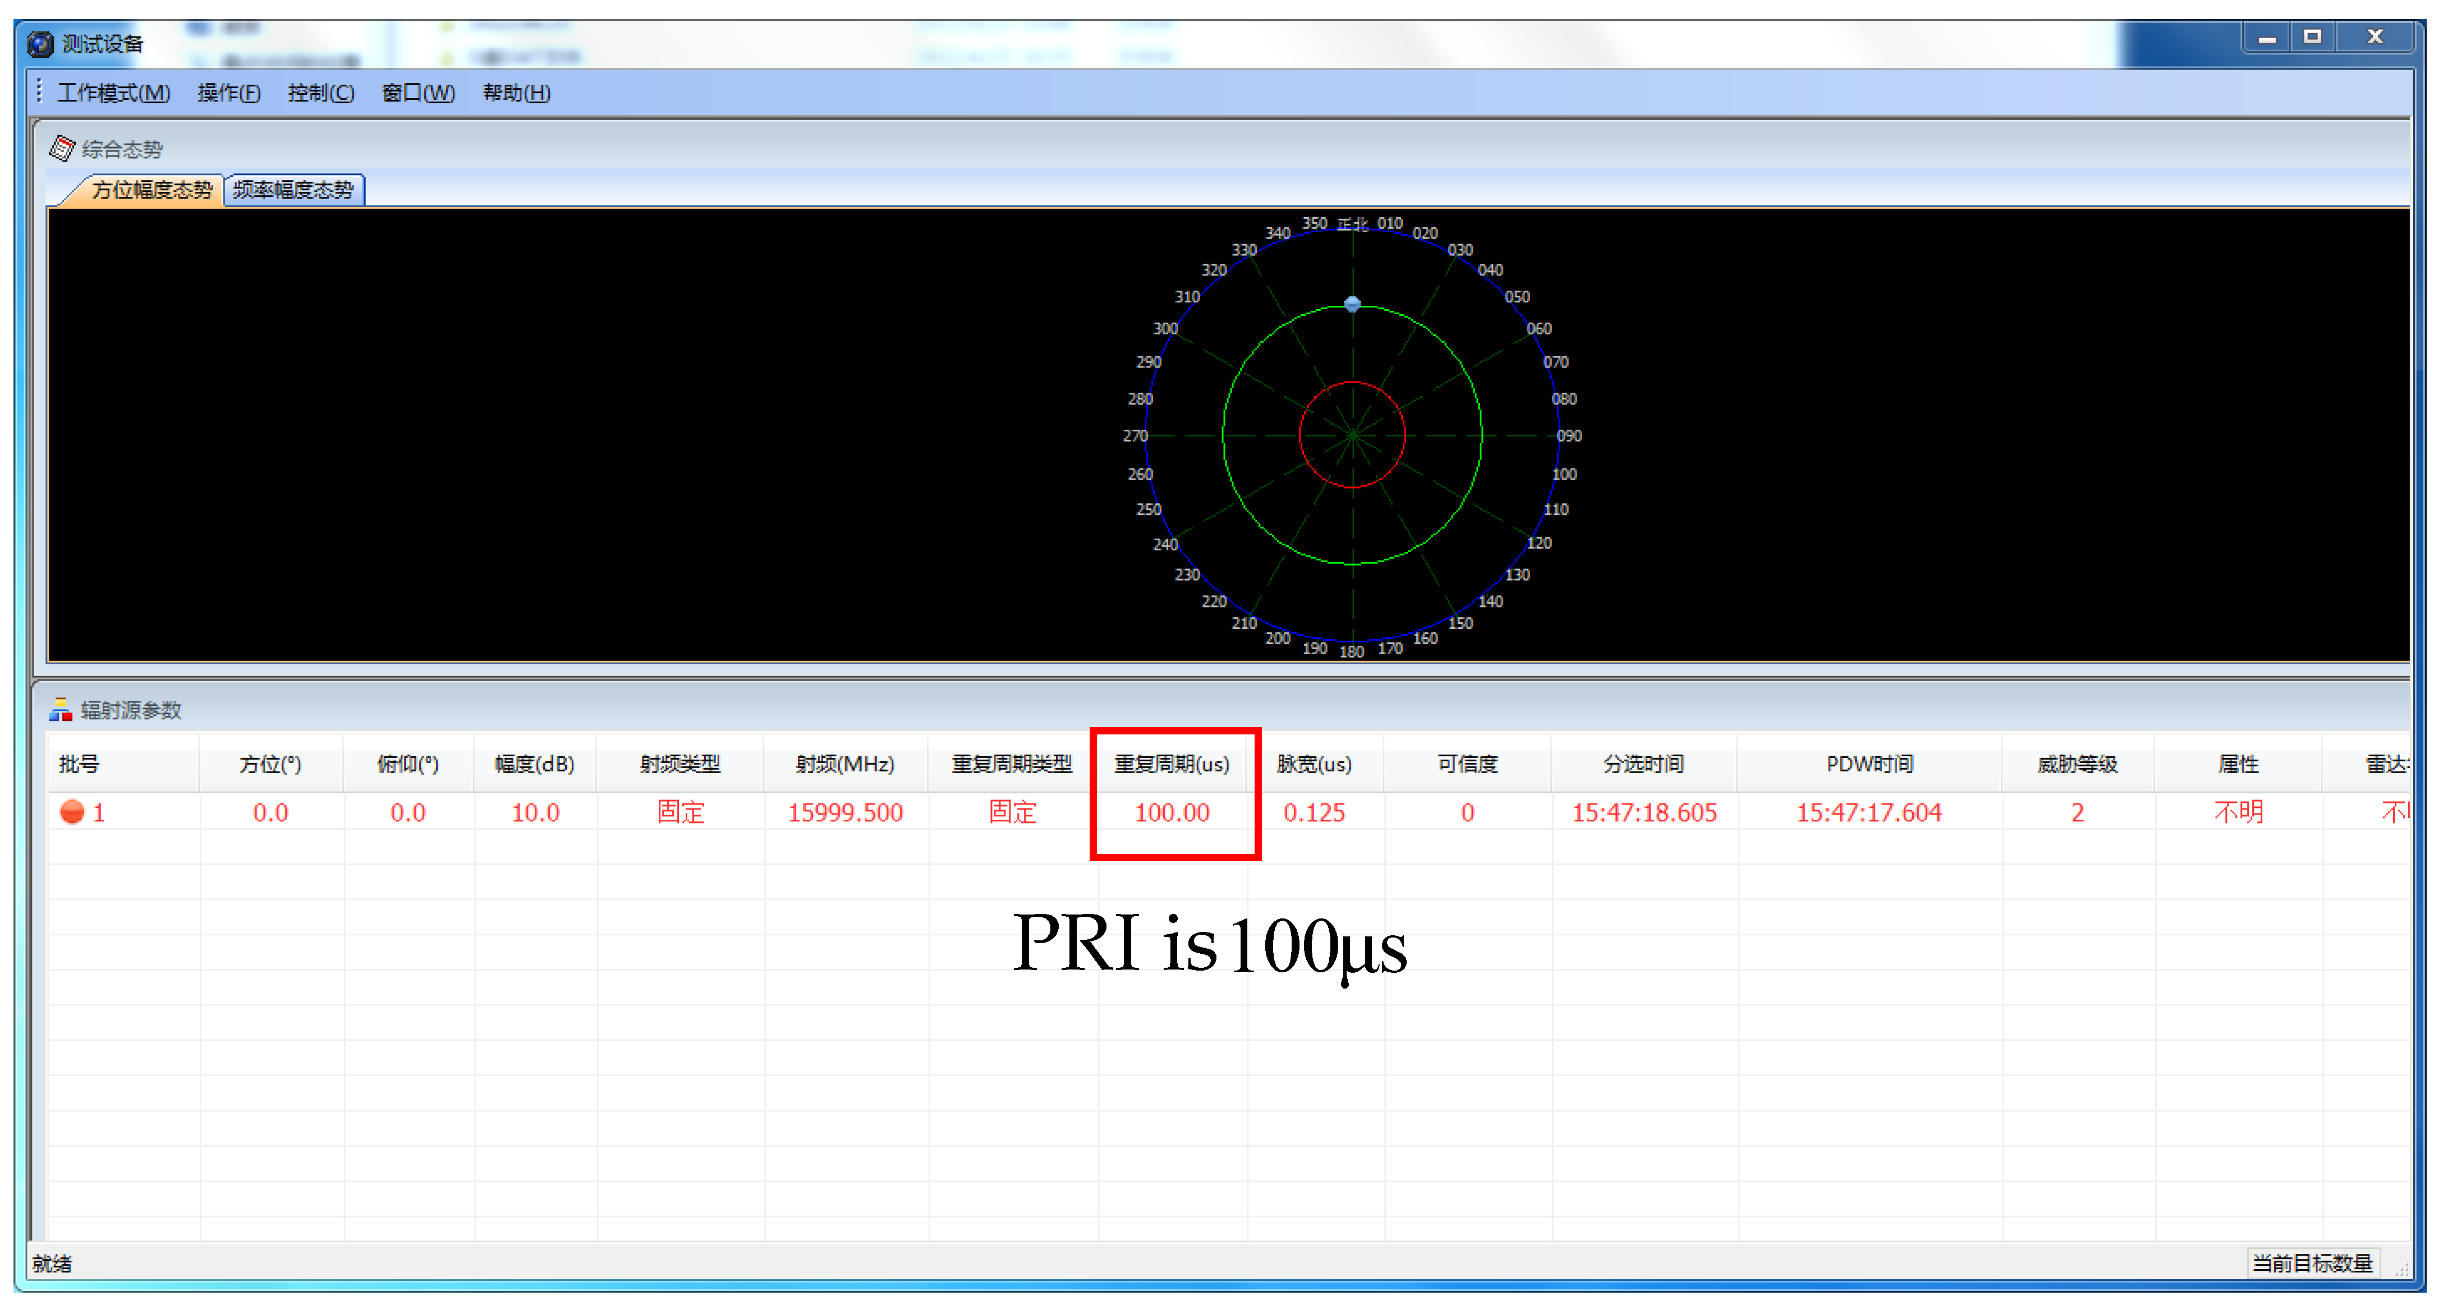Viewport: 2443px width, 1305px height.
Task: Sort by the 幅度(dB) column header
Action: click(535, 764)
